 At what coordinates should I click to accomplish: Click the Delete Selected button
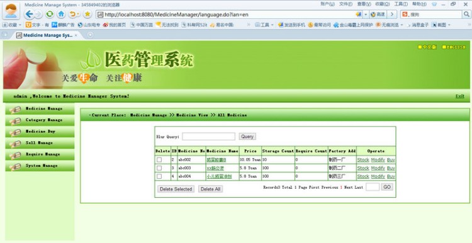(x=176, y=189)
